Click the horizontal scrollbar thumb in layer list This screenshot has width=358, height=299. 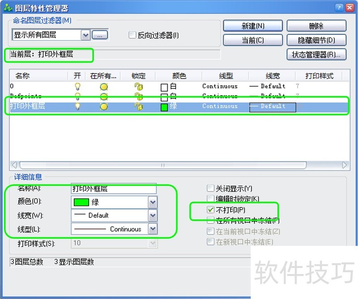(x=163, y=165)
